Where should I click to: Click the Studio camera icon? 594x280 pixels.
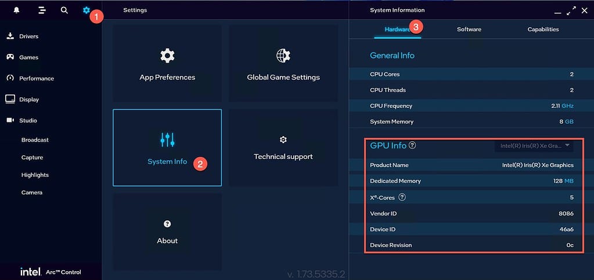click(10, 121)
